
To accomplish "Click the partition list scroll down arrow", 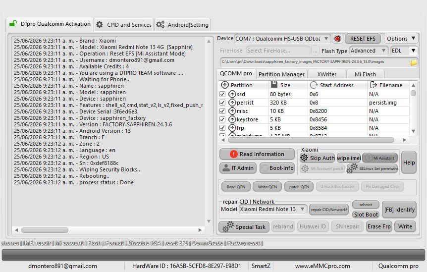I will coord(413,131).
